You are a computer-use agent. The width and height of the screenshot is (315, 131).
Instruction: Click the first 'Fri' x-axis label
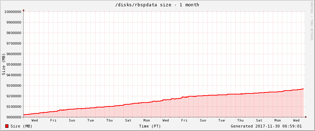pyautogui.click(x=53, y=120)
